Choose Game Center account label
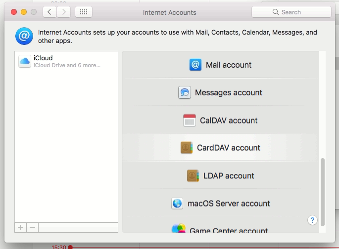The width and height of the screenshot is (339, 249). [x=229, y=230]
